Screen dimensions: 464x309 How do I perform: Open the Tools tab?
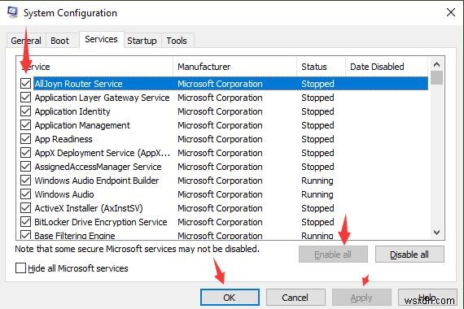[177, 41]
